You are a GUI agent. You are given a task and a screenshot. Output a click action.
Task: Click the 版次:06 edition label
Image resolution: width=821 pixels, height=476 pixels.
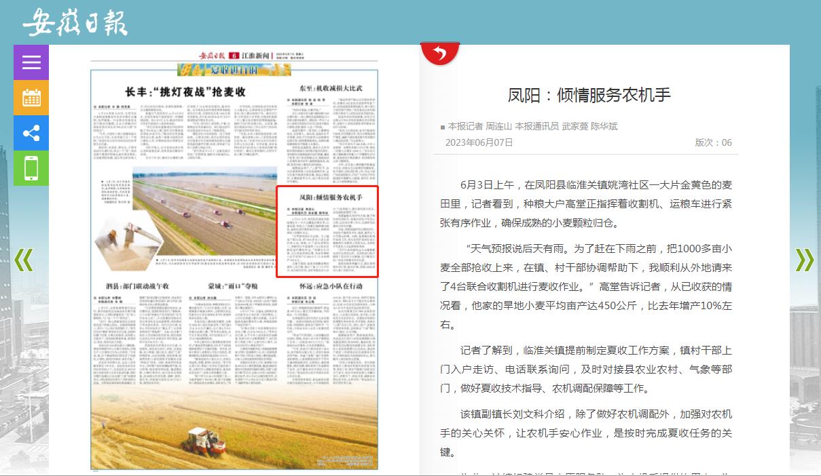coord(713,142)
